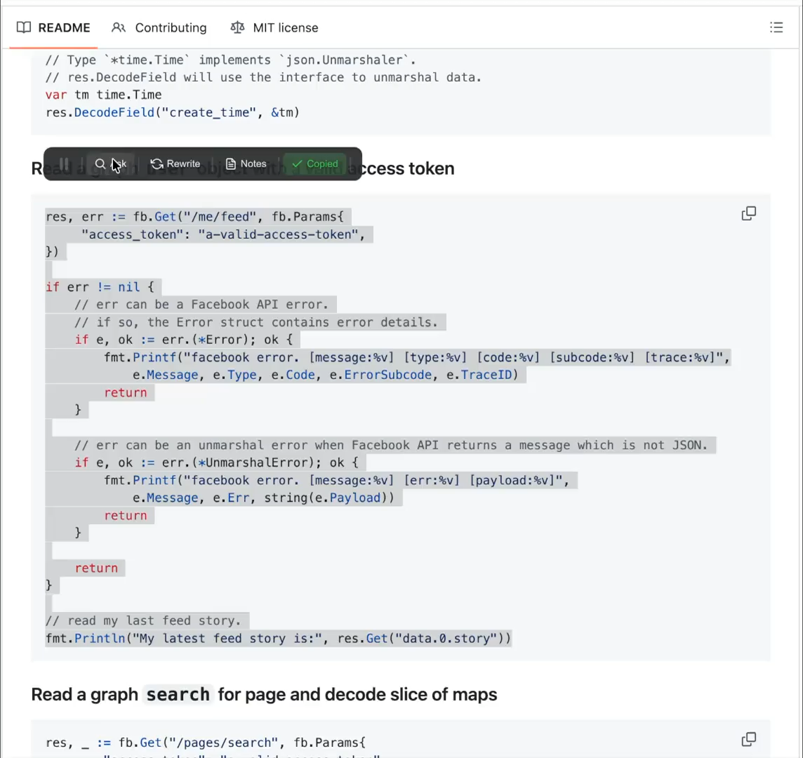Copy the /me/feed code block

click(x=748, y=213)
